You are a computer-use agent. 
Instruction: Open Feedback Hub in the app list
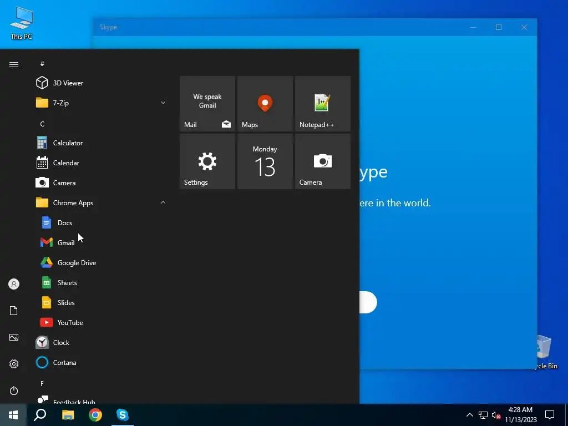point(101,399)
